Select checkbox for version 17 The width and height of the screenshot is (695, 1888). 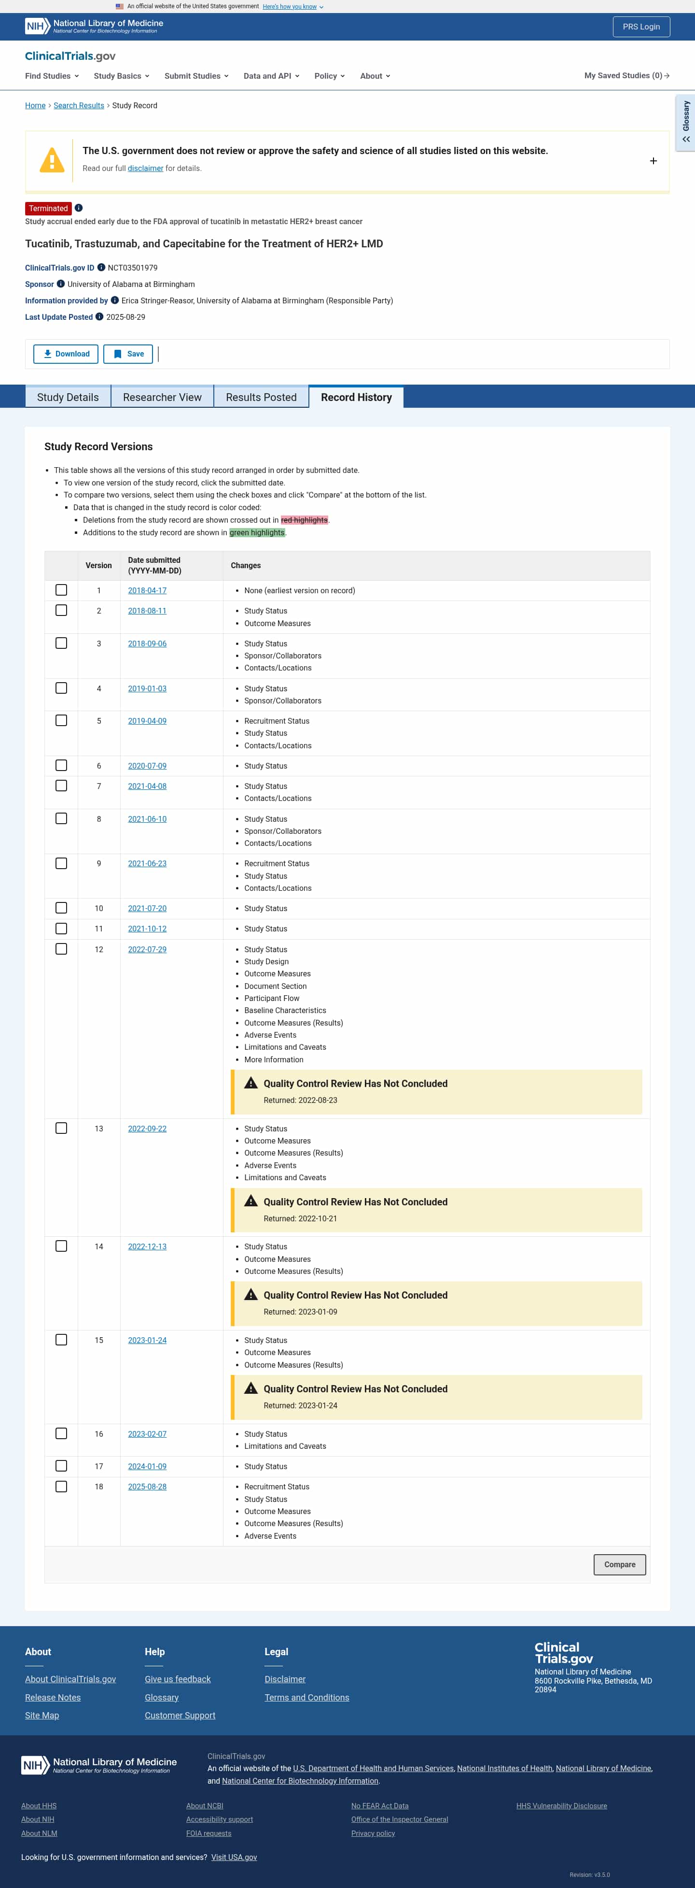click(x=61, y=1466)
